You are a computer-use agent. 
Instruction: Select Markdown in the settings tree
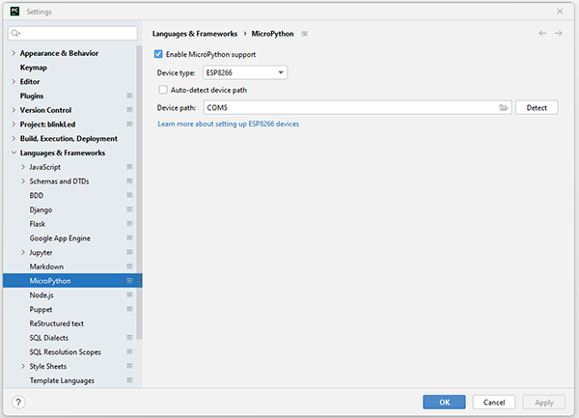(x=46, y=266)
